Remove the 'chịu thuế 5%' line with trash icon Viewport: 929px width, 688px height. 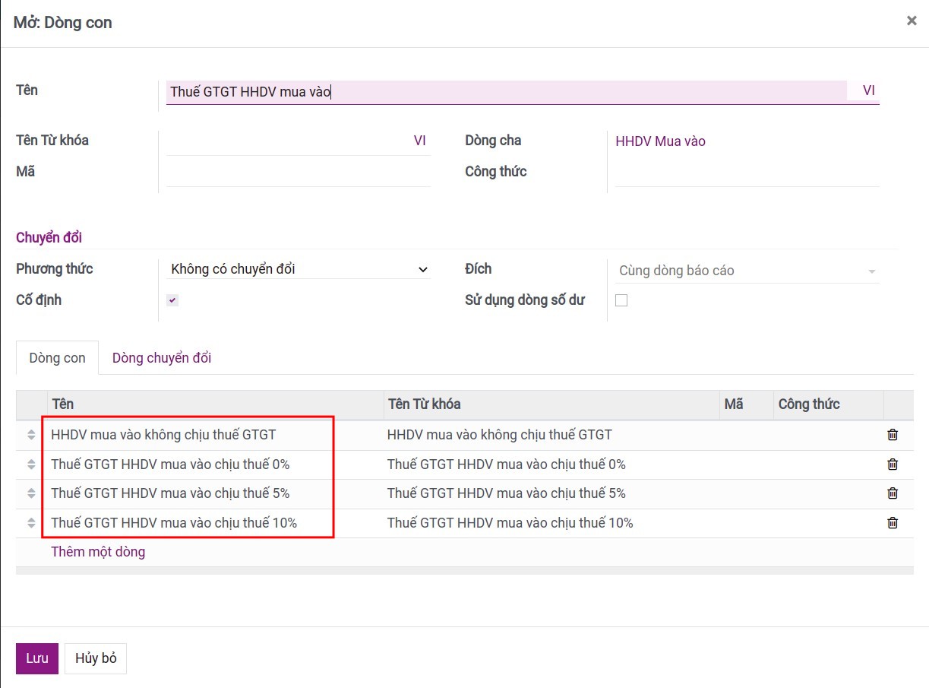[x=893, y=493]
